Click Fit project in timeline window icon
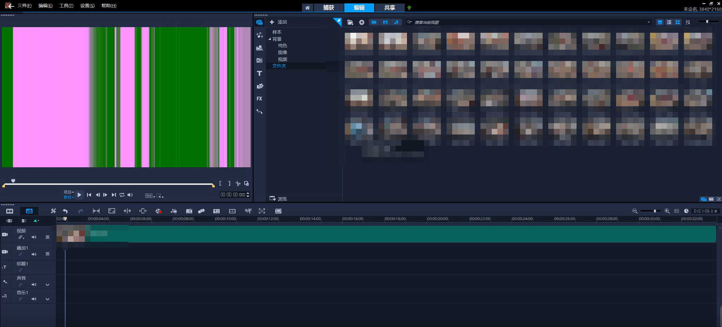722x327 pixels. (676, 211)
